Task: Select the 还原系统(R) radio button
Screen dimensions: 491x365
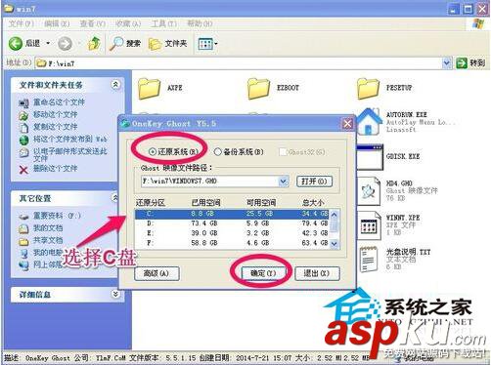Action: tap(153, 152)
